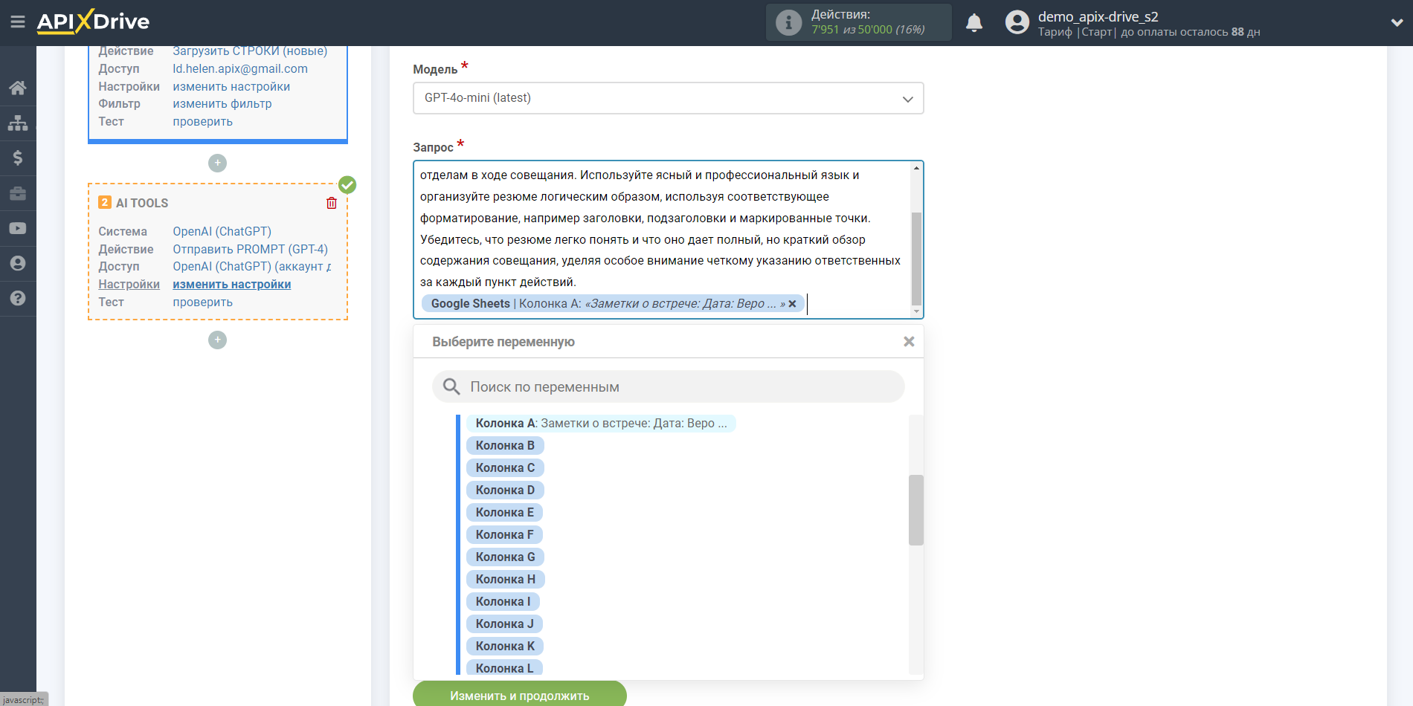Select variable Колонка F
Screen dimensions: 1413x706
(504, 534)
